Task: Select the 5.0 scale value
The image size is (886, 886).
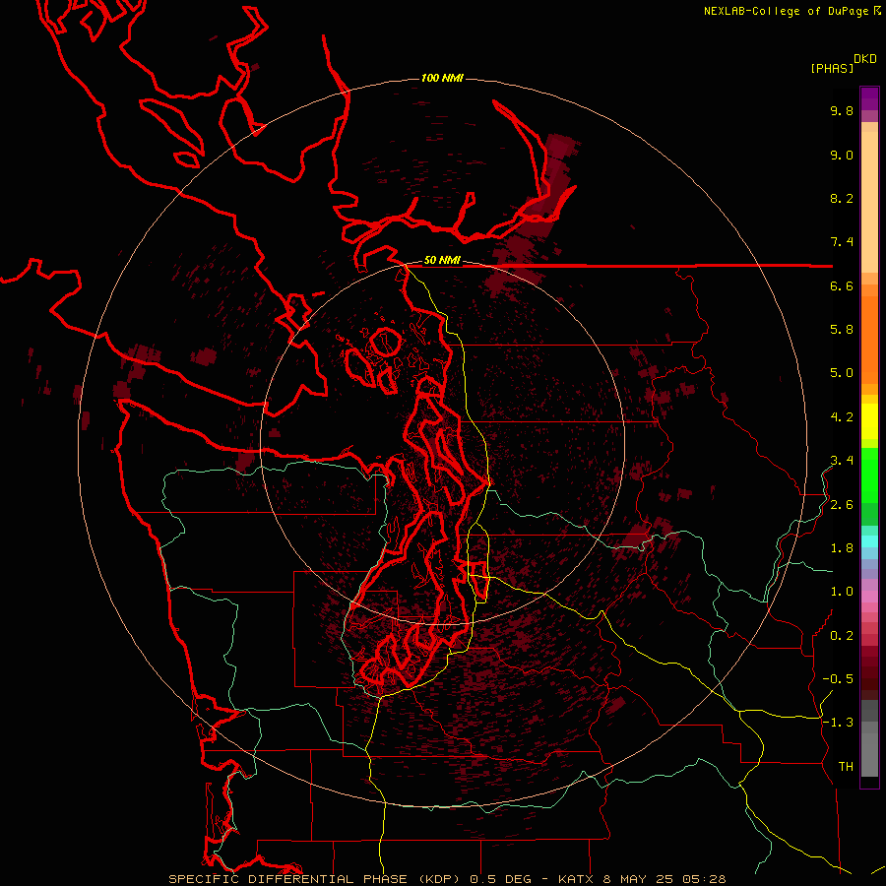Action: point(842,373)
